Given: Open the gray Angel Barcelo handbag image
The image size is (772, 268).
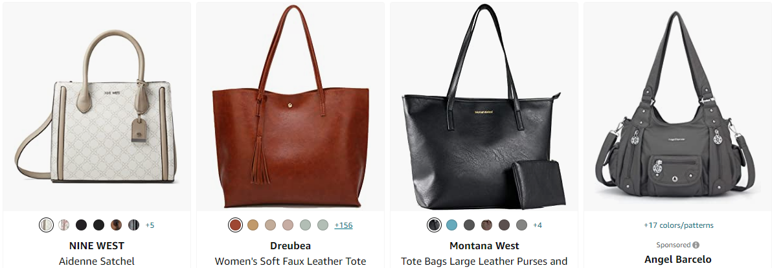Looking at the screenshot, I should click(678, 106).
